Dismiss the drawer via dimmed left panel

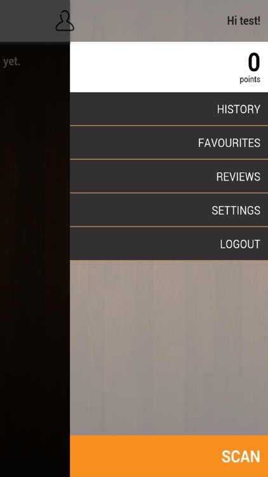pos(35,259)
